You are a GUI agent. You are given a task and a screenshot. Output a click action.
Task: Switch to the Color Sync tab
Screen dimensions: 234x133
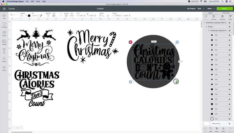[226, 13]
